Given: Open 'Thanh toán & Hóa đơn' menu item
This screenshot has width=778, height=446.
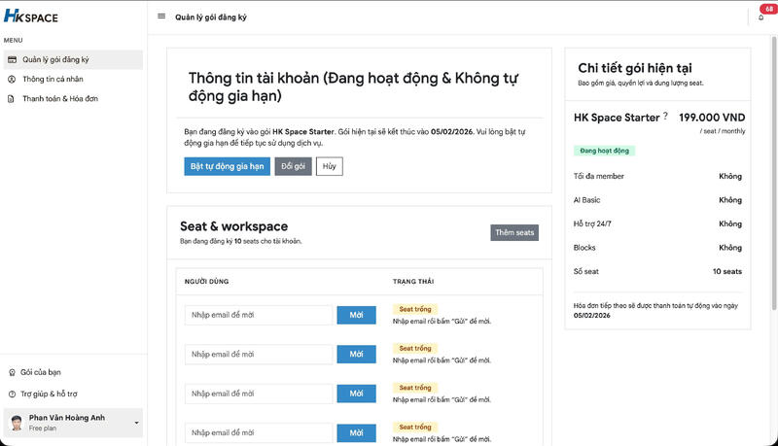Looking at the screenshot, I should point(73,98).
